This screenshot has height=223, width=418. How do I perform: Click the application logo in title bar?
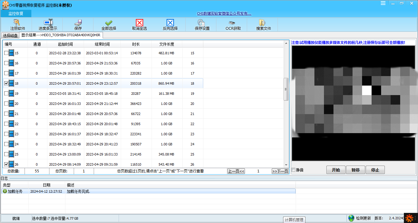[5, 5]
